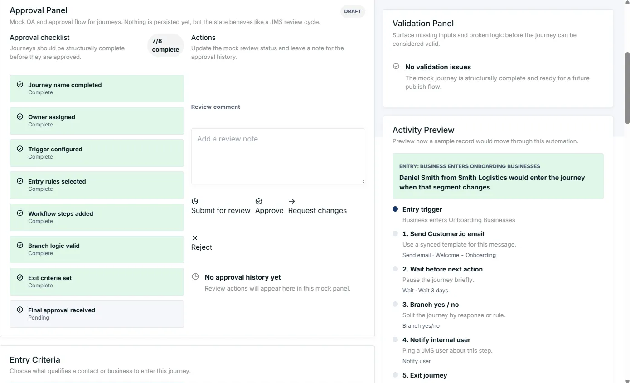
Task: Click the Exit criteria set check icon
Action: [20, 277]
